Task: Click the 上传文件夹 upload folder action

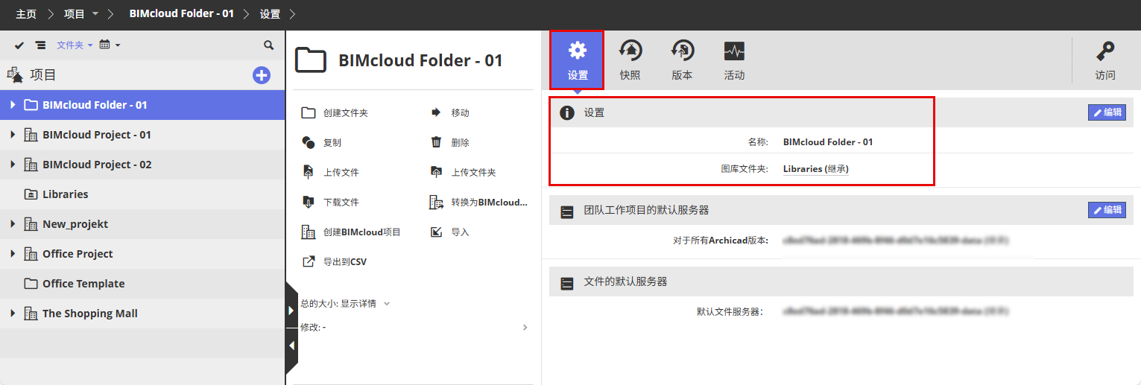Action: tap(463, 173)
